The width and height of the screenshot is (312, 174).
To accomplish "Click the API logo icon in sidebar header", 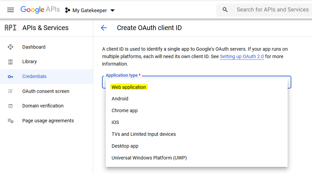I will [x=11, y=28].
